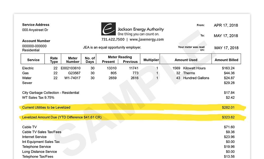Image resolution: width=264 pixels, height=159 pixels.
Task: Click the meter read date MAY 17, 2018
Action: (x=226, y=48)
